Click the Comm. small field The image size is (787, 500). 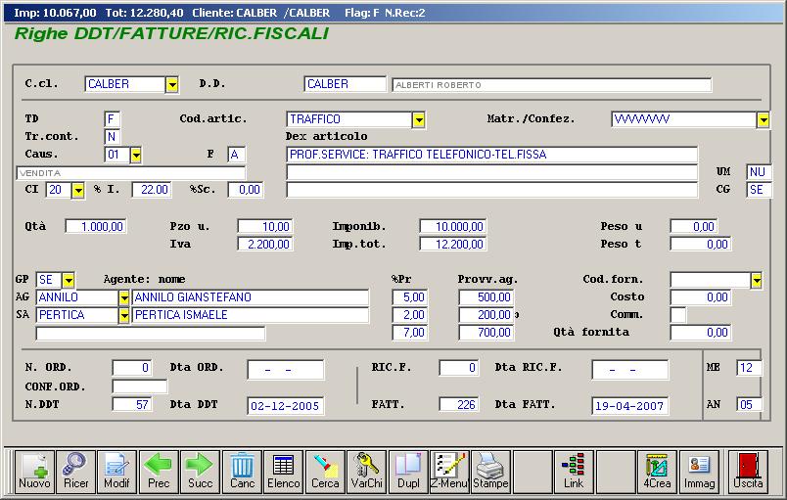point(678,315)
